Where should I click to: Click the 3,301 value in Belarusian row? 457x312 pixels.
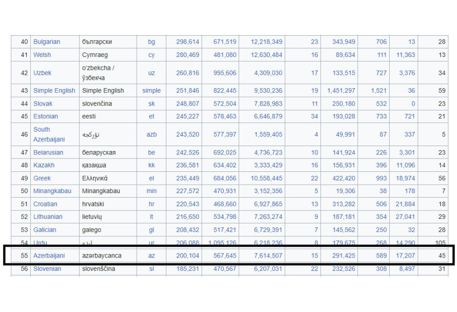[x=407, y=153]
